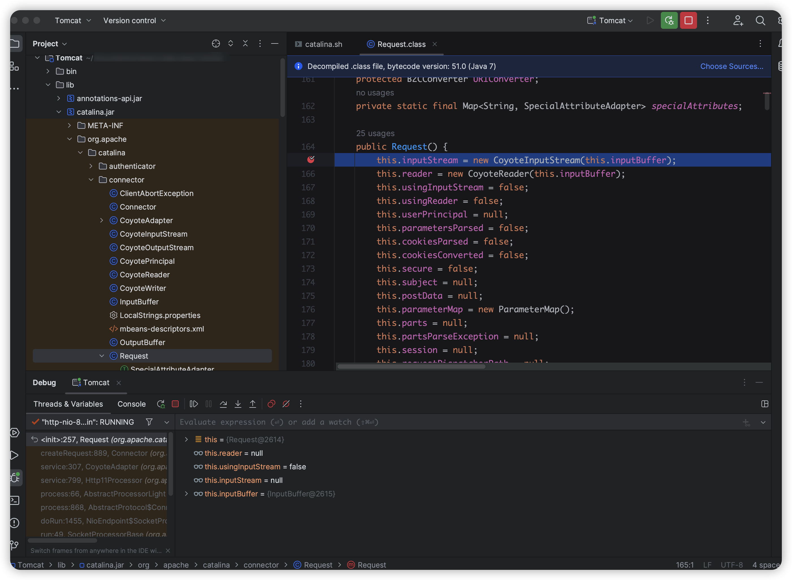Image resolution: width=792 pixels, height=580 pixels.
Task: Collapse all in Project panel with the X icon
Action: click(245, 43)
